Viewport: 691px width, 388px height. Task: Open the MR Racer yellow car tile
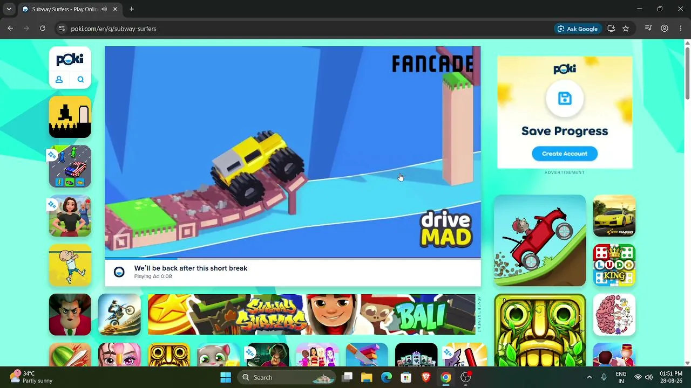pos(614,216)
